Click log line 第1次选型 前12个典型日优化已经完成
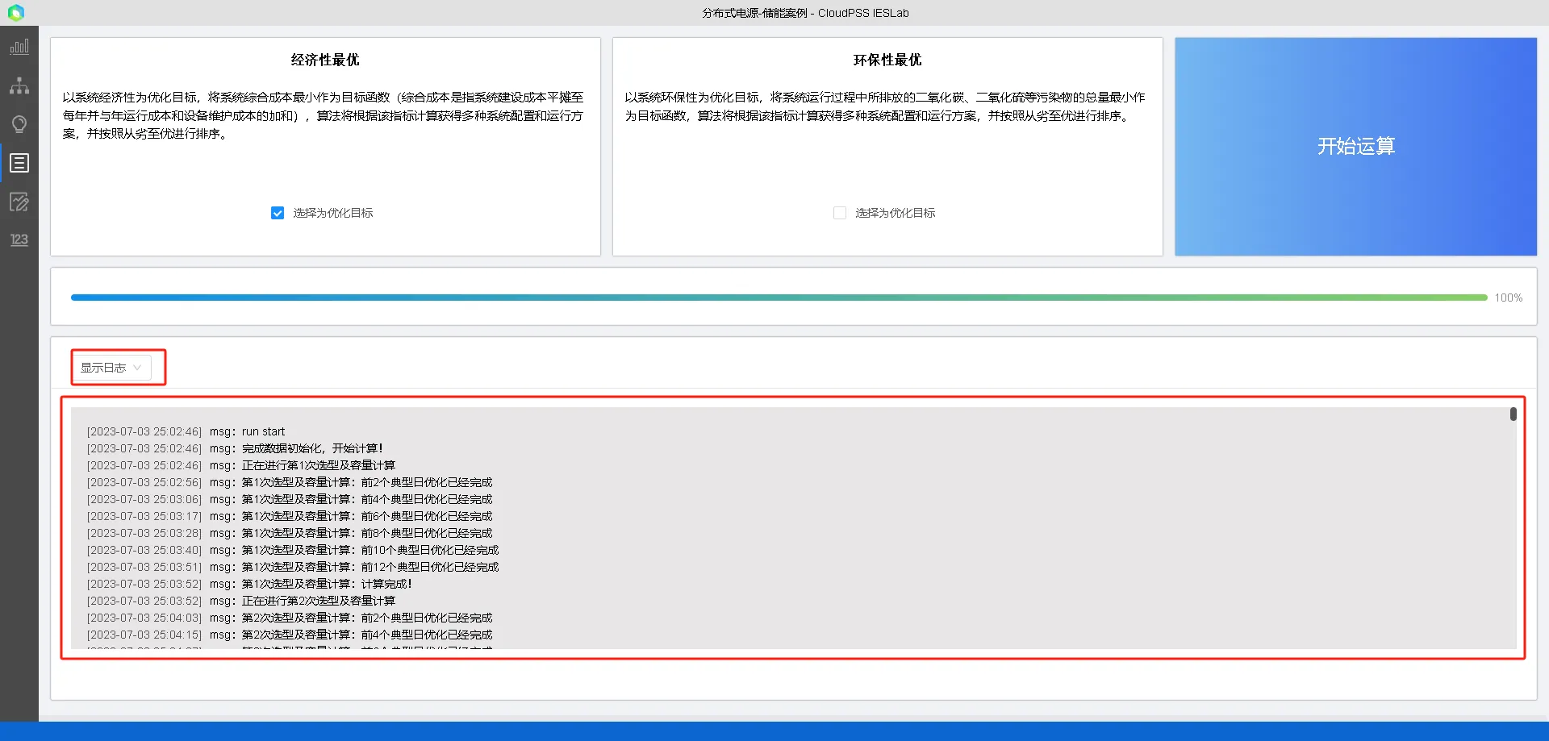 pos(293,567)
